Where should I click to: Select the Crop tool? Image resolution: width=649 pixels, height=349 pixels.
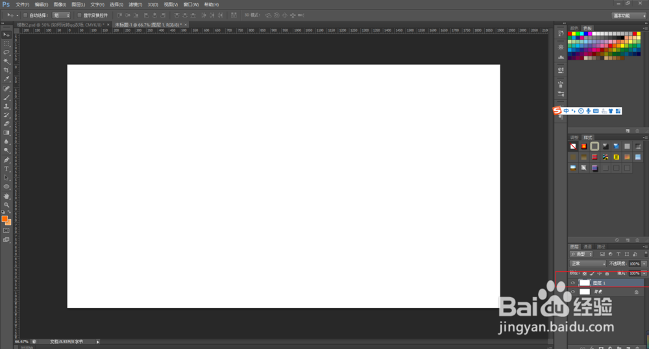[6, 70]
